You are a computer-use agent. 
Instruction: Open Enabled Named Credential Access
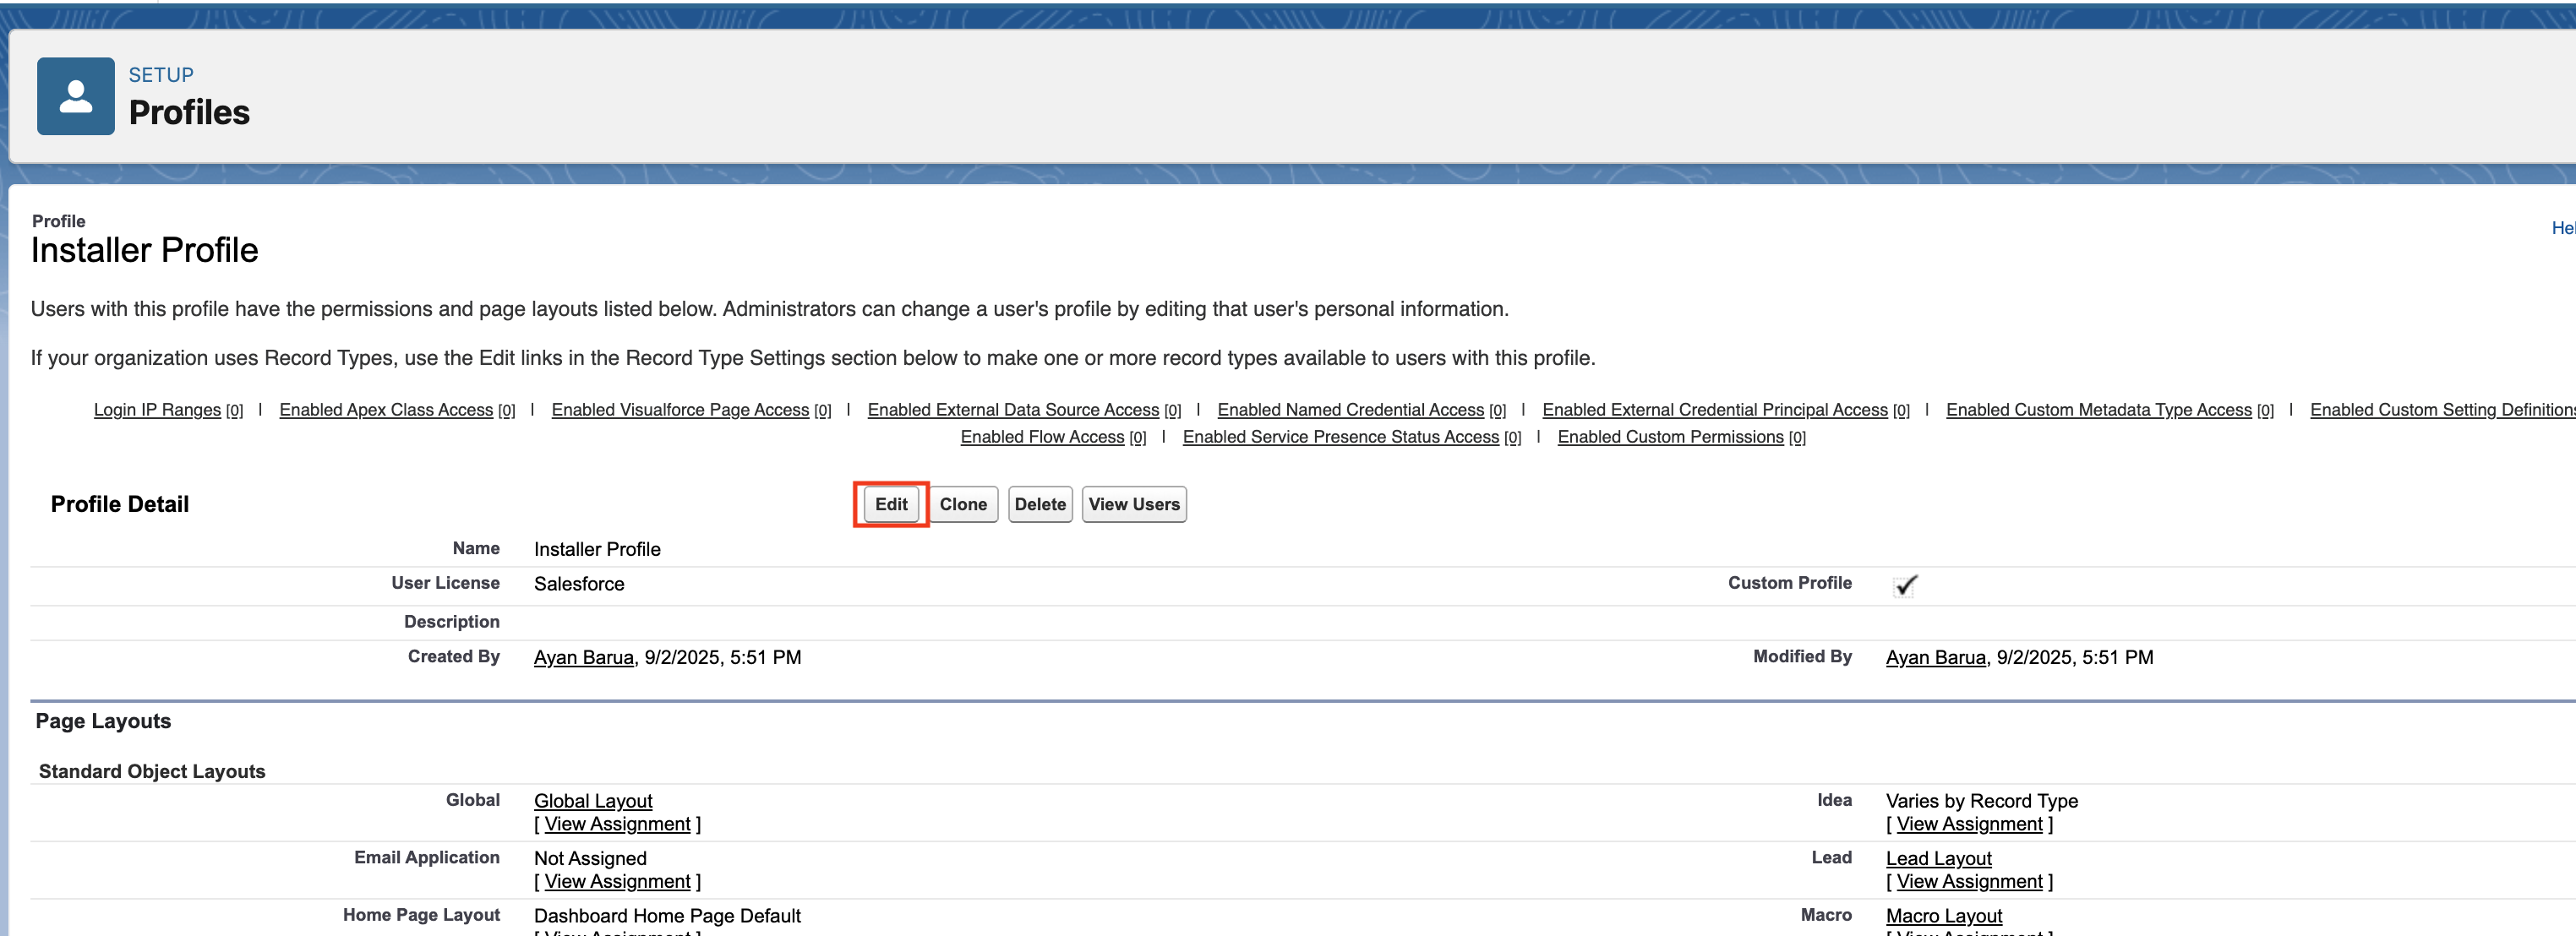click(x=1351, y=409)
